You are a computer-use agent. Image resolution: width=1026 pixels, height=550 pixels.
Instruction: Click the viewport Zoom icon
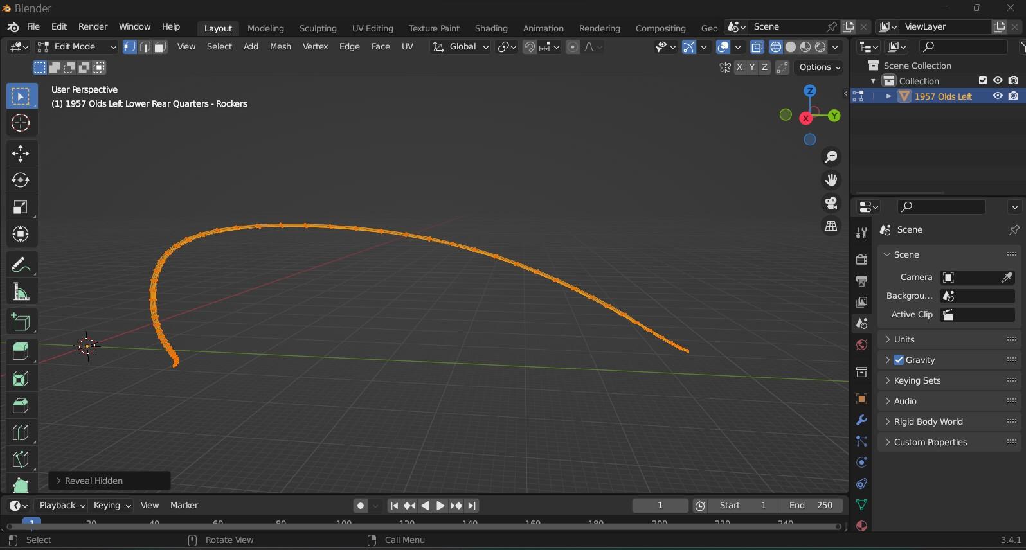[x=831, y=157]
